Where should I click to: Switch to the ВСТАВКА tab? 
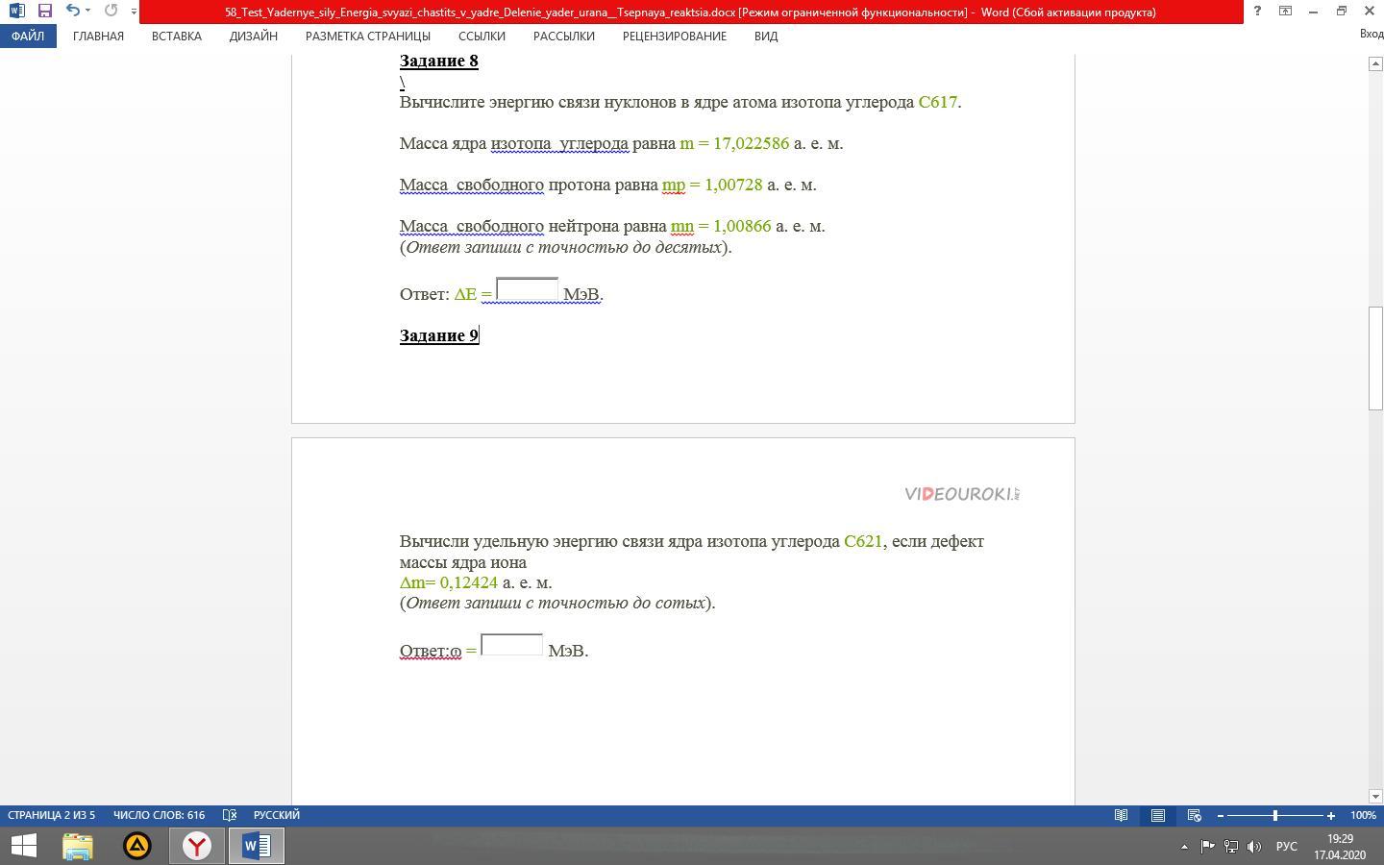click(x=177, y=36)
